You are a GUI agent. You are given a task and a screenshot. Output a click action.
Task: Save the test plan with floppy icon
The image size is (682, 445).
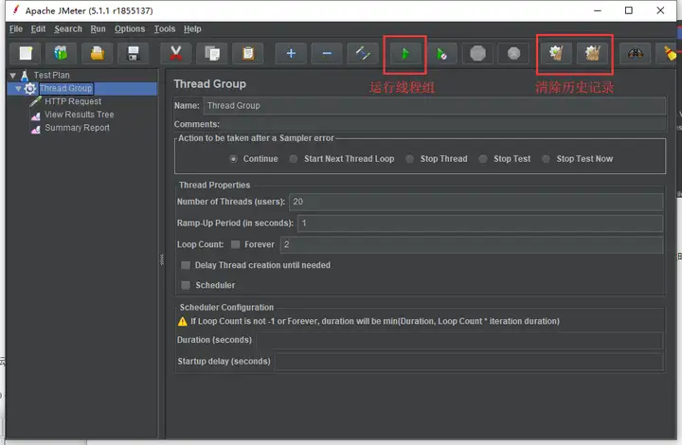coord(134,53)
